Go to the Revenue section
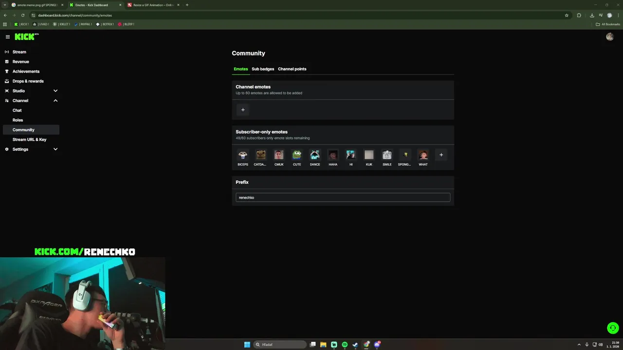This screenshot has width=623, height=350. click(x=21, y=62)
